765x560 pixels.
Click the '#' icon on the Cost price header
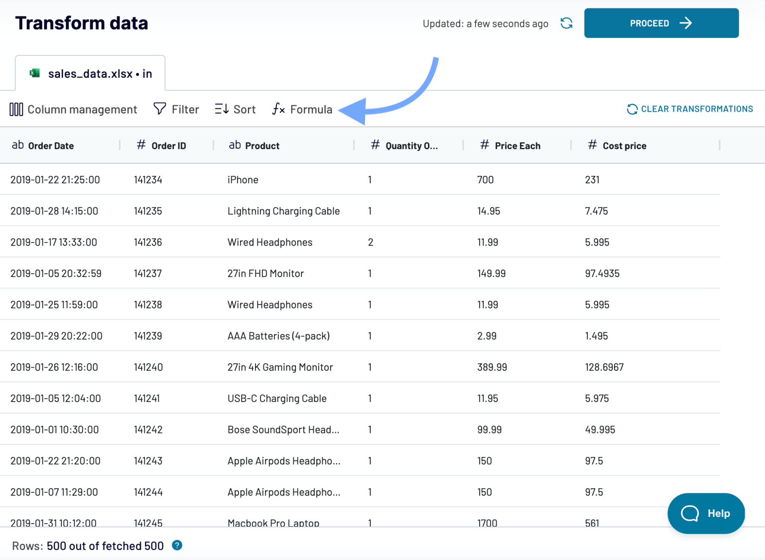pyautogui.click(x=592, y=145)
